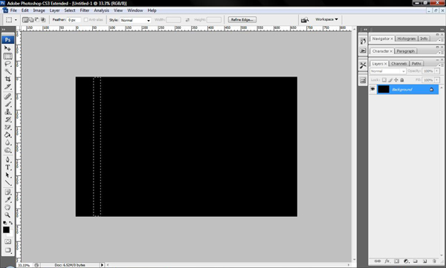
Task: Open the Opacity slider arrow
Action: (x=437, y=71)
